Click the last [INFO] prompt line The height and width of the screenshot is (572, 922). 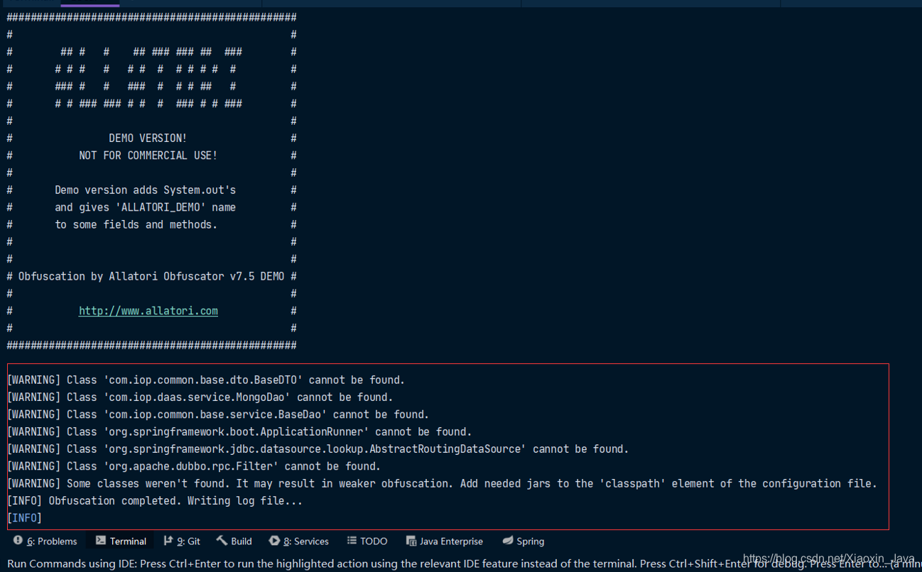pyautogui.click(x=25, y=518)
